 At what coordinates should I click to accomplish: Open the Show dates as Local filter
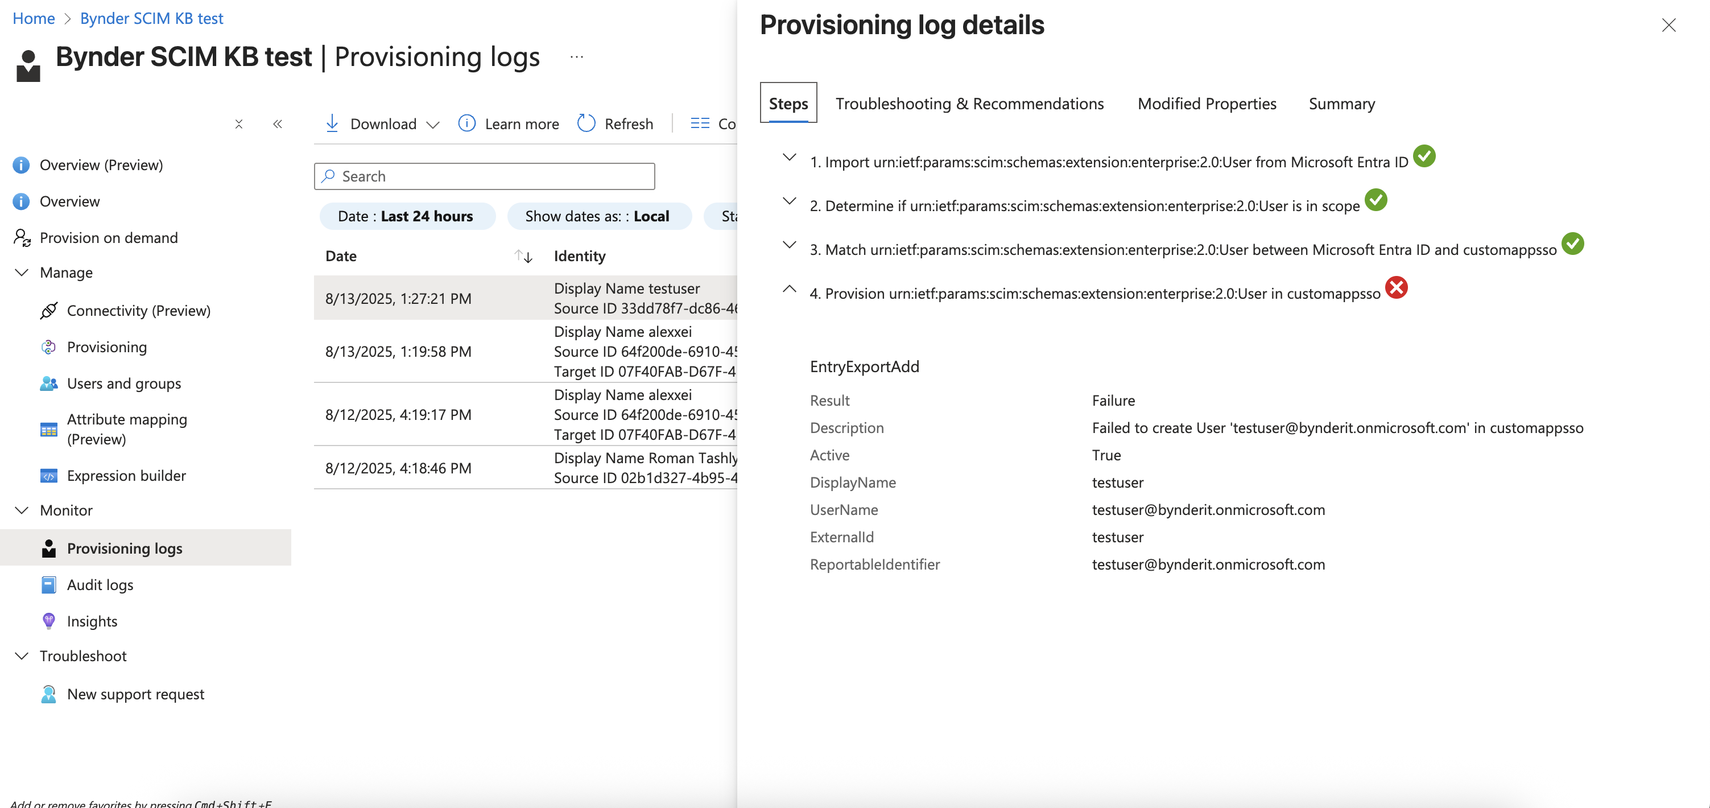(599, 216)
